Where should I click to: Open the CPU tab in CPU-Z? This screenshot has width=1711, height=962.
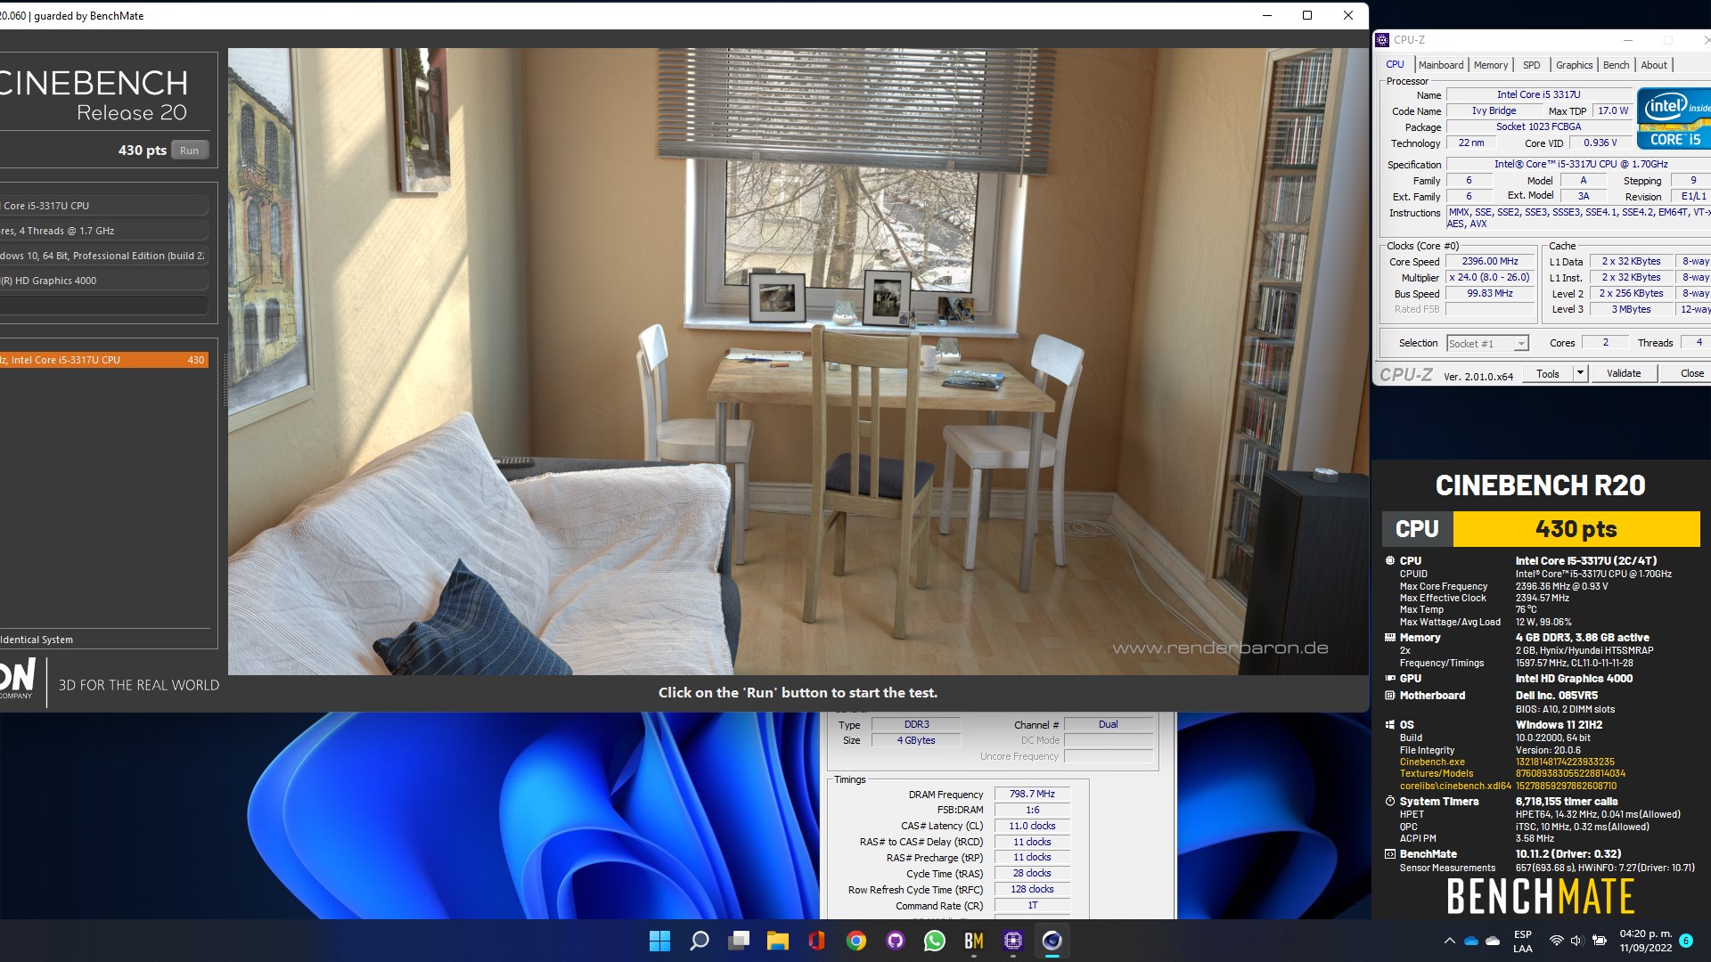point(1395,65)
